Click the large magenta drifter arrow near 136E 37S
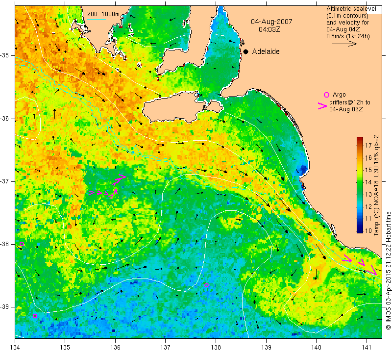Image resolution: width=392 pixels, height=353 pixels. (119, 180)
